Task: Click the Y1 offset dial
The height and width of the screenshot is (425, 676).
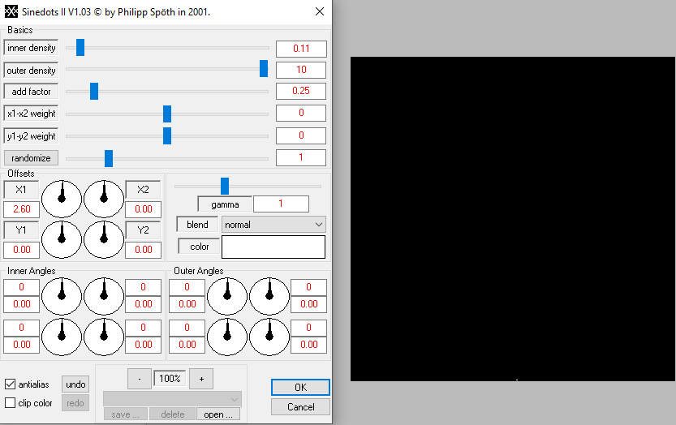Action: [x=62, y=239]
